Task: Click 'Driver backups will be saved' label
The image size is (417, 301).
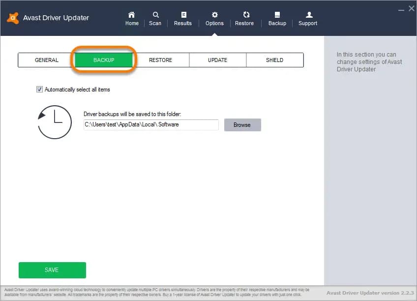Action: tap(132, 114)
